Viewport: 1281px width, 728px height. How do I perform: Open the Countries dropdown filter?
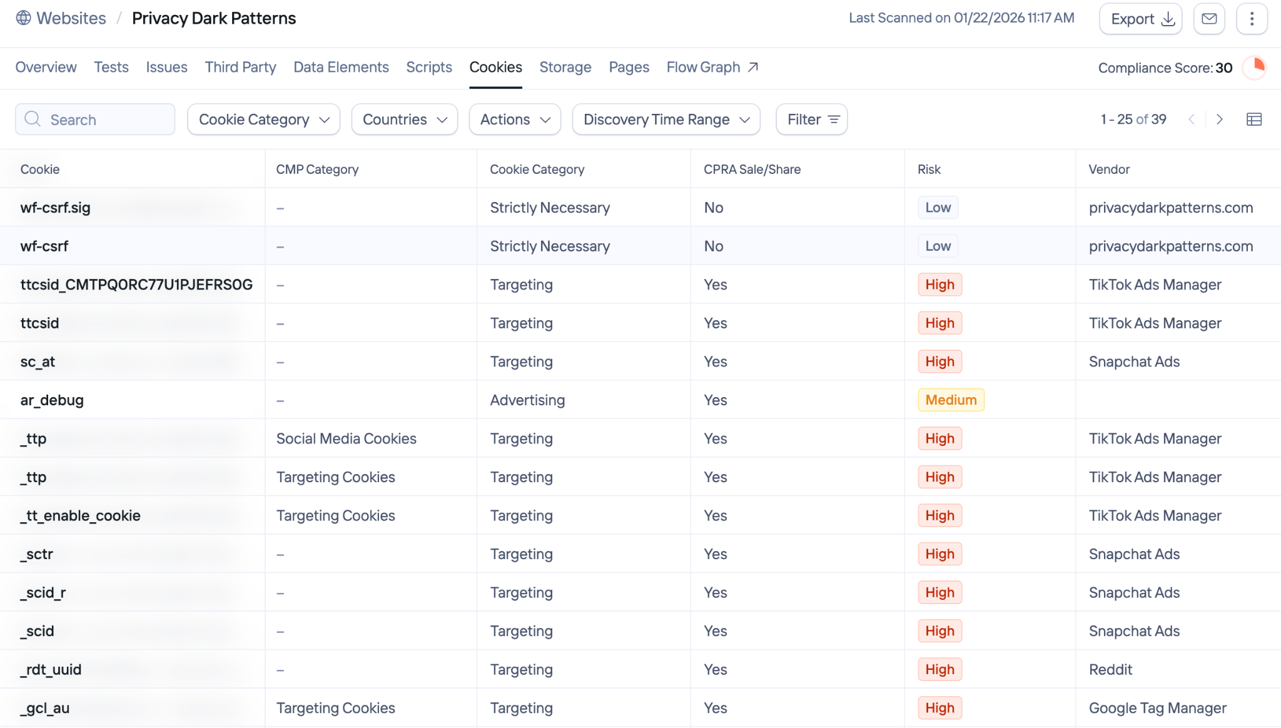404,119
